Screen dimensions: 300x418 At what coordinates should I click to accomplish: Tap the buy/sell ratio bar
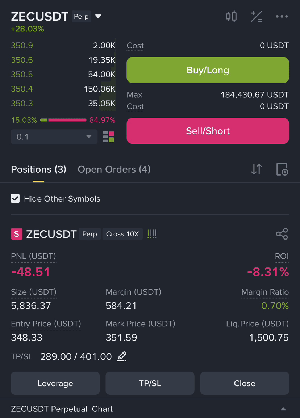coord(63,120)
